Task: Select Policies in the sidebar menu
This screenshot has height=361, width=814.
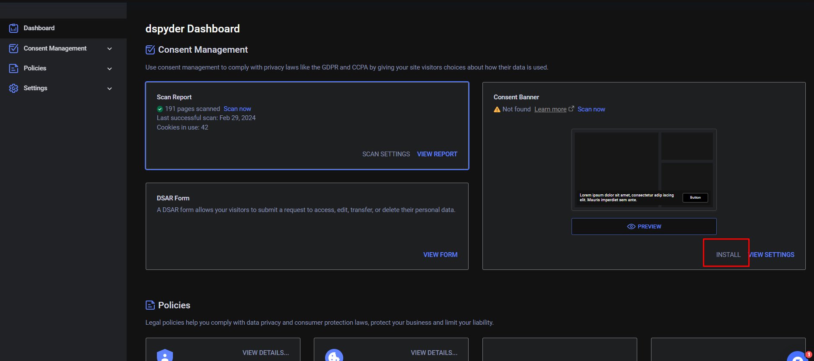Action: tap(63, 68)
